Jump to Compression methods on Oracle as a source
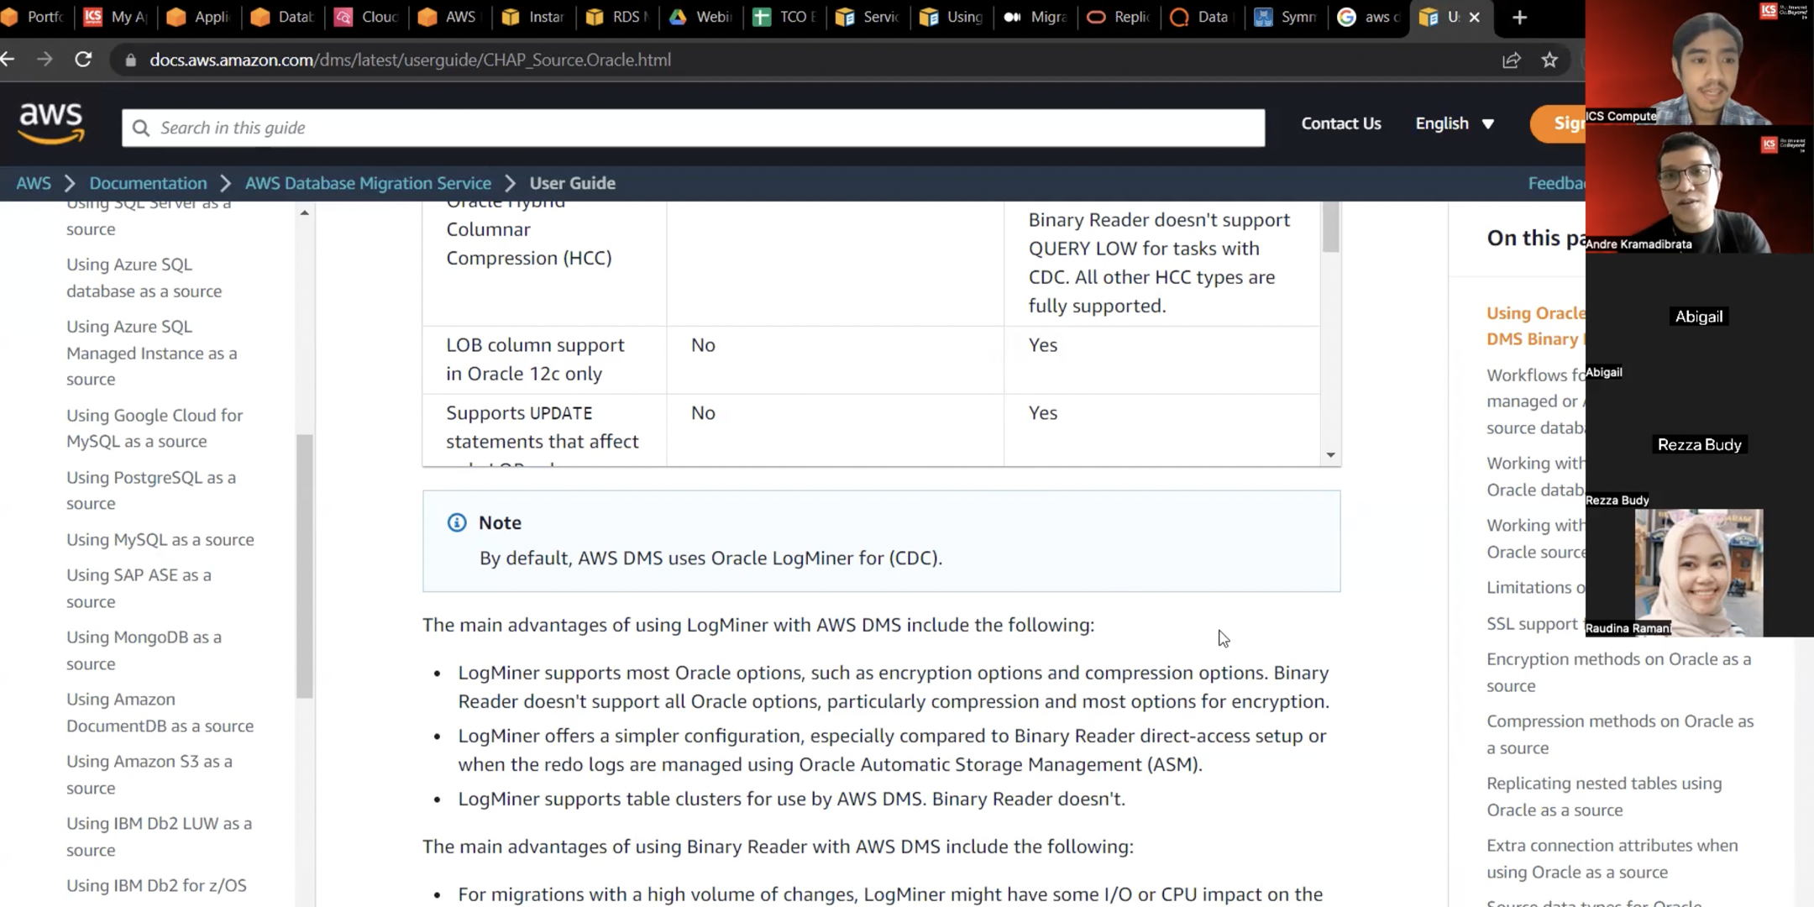1814x907 pixels. (x=1620, y=734)
